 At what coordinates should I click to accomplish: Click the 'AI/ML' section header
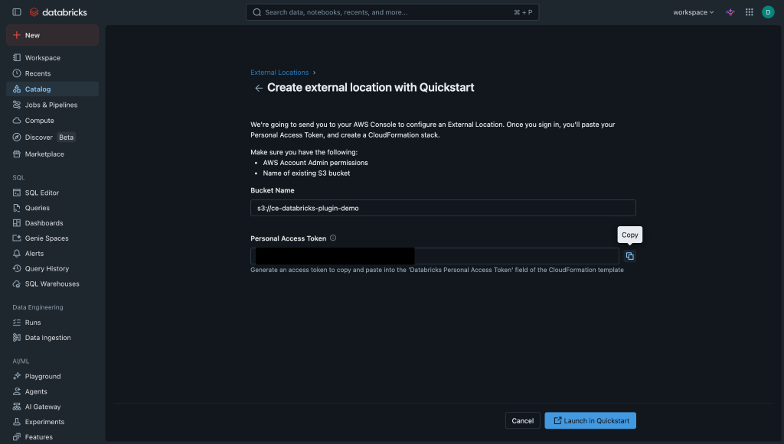point(21,361)
